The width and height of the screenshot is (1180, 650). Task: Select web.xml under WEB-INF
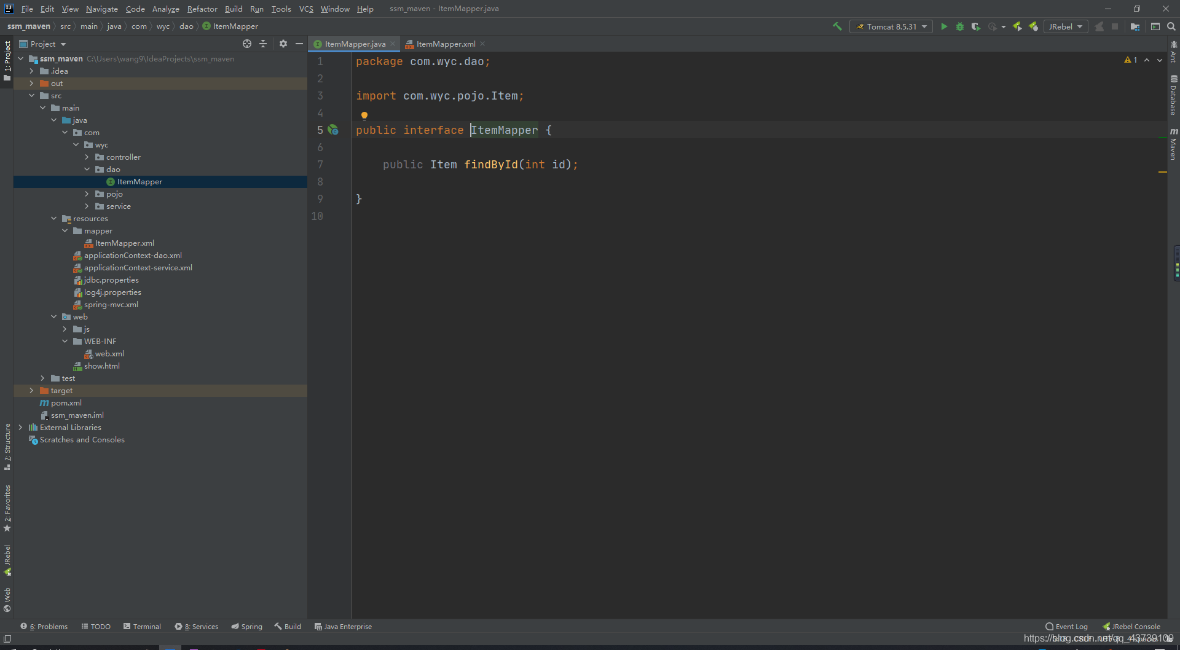tap(109, 354)
